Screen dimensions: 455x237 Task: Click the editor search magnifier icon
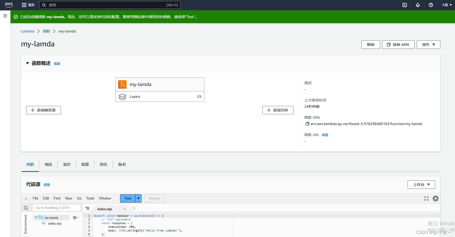click(26, 208)
